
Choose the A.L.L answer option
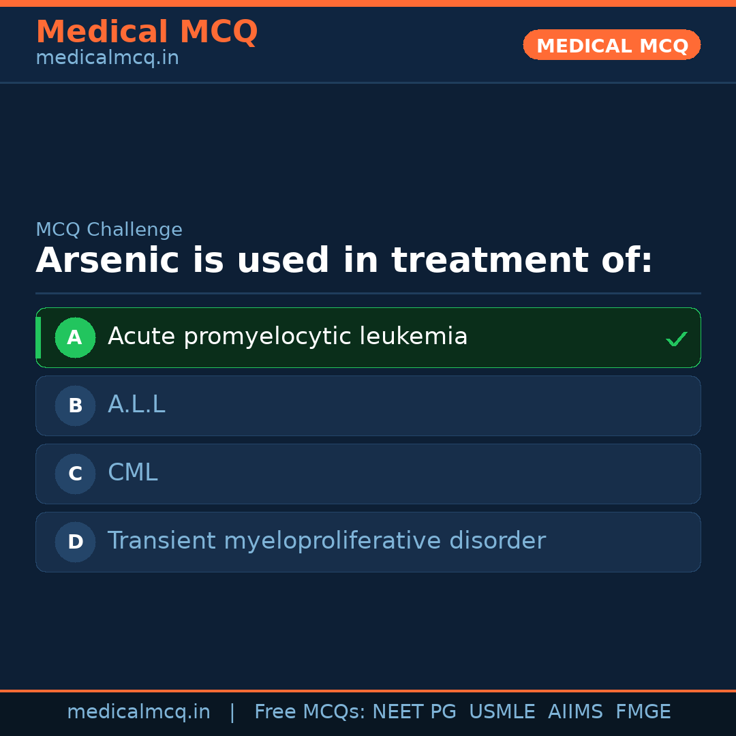136,405
